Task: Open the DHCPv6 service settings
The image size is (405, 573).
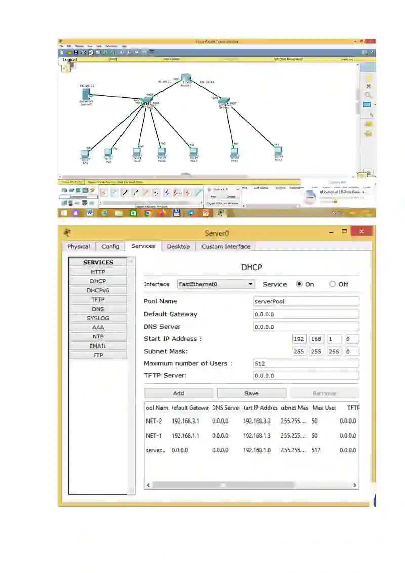Action: pyautogui.click(x=98, y=290)
